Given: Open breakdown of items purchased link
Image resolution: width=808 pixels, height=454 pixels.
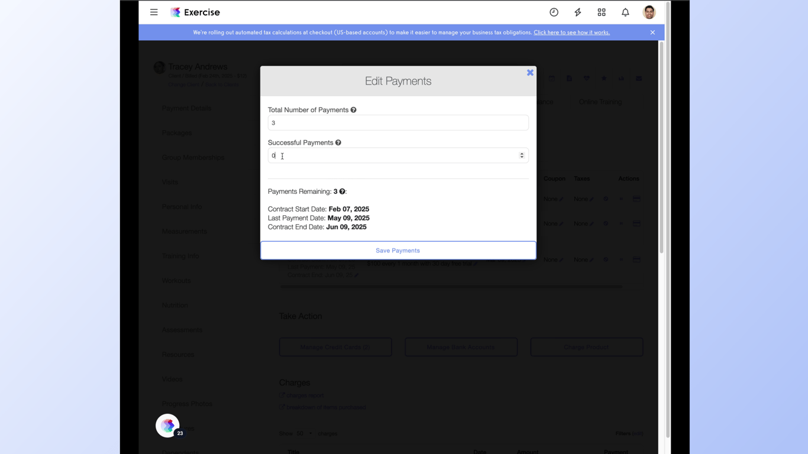Looking at the screenshot, I should (x=322, y=407).
